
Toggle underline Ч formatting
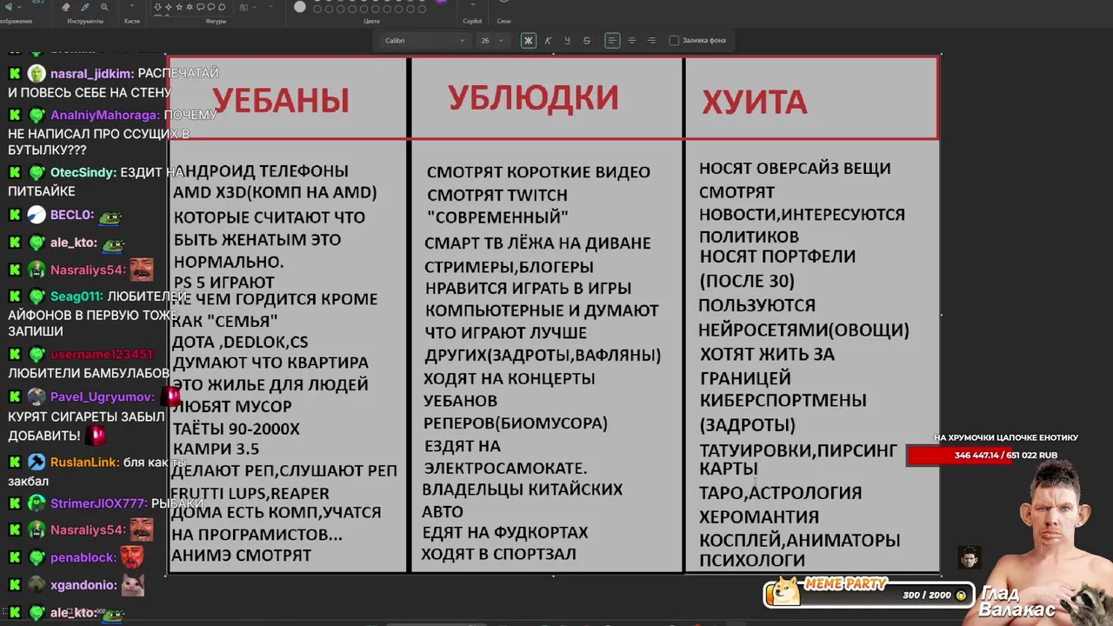click(567, 40)
